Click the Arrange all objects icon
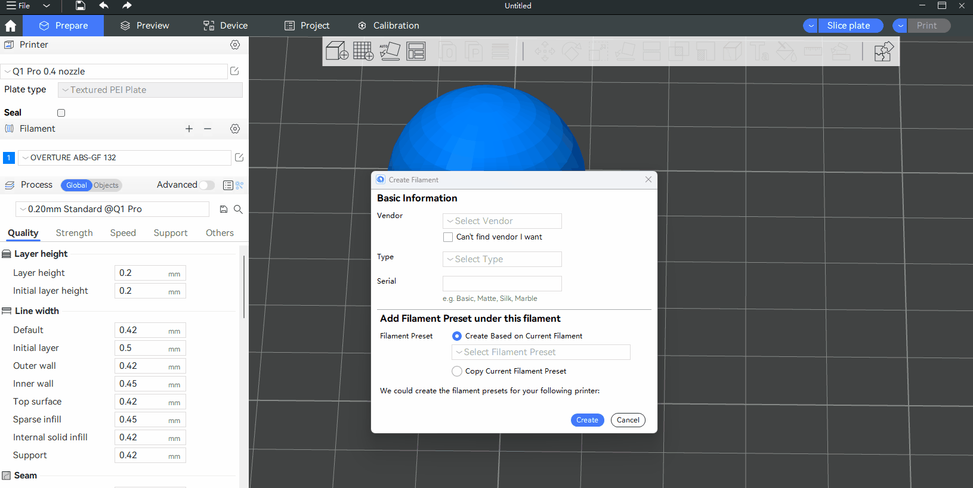Image resolution: width=973 pixels, height=488 pixels. coord(416,51)
